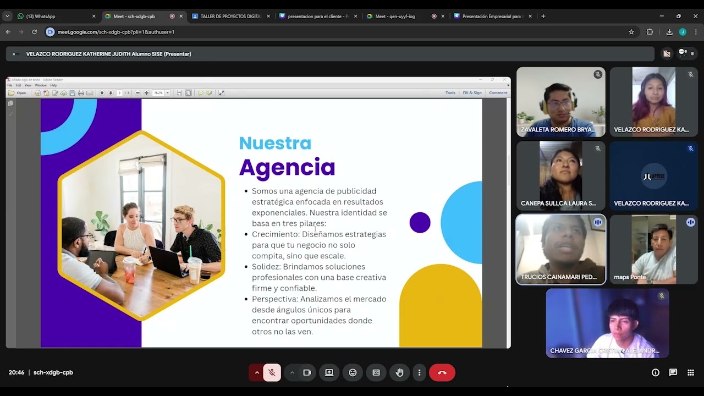Switch to presentacion para el cliente tab
The image size is (704, 396).
click(x=318, y=16)
